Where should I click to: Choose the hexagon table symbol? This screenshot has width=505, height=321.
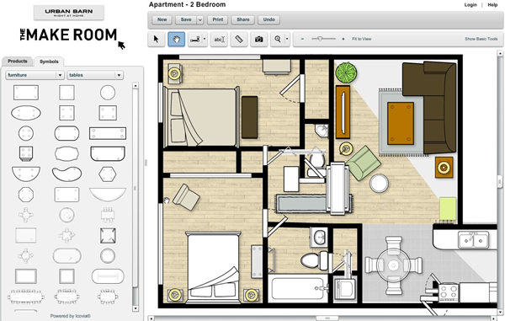[x=107, y=174]
